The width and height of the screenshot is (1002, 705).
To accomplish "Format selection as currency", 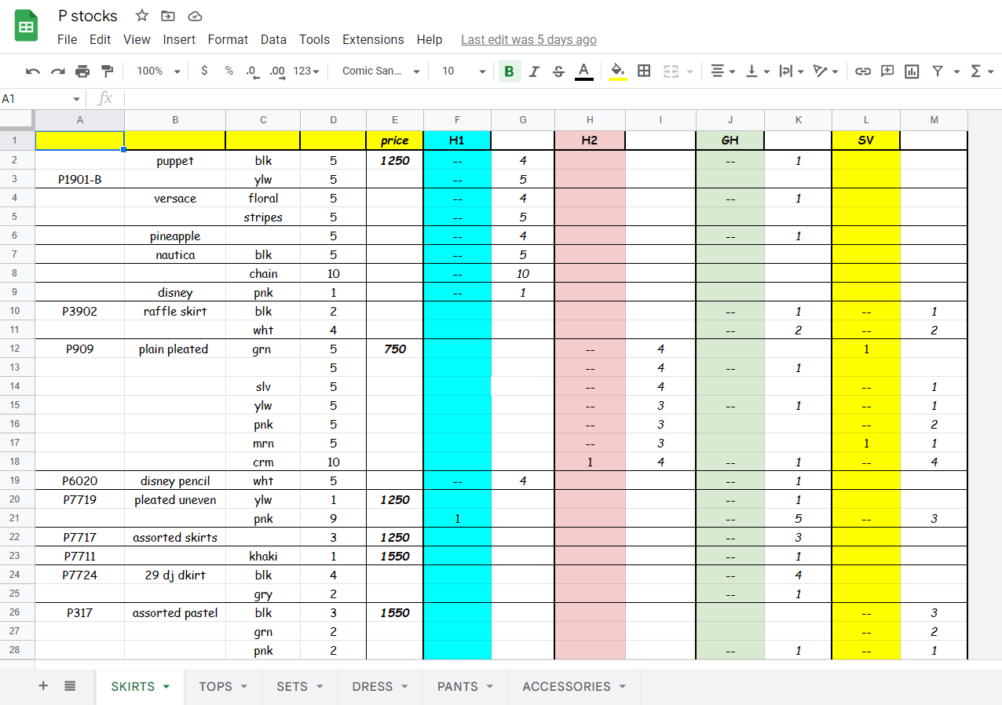I will (204, 71).
